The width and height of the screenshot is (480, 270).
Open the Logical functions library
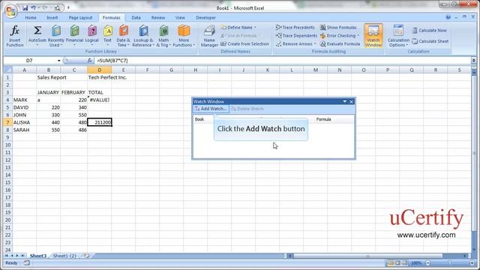[x=91, y=36]
